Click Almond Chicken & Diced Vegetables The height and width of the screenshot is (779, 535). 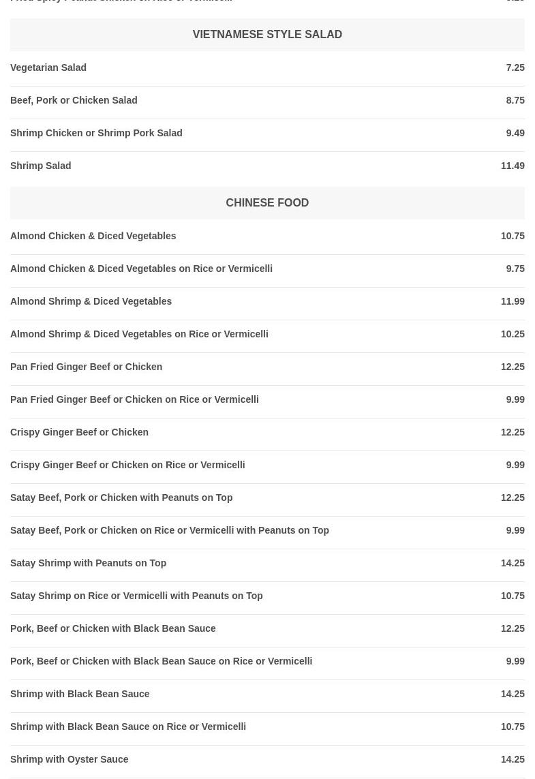(x=93, y=236)
